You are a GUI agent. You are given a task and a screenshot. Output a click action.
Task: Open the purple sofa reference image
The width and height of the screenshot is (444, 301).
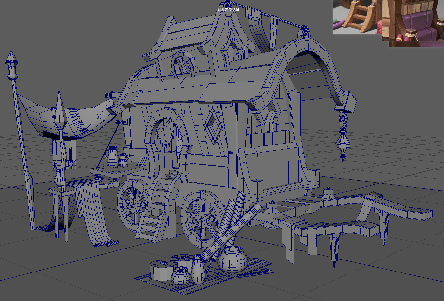pyautogui.click(x=413, y=20)
